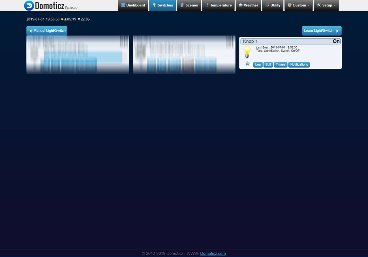368x257 pixels.
Task: Mark Knop 1 as favorite with star
Action: (x=247, y=64)
